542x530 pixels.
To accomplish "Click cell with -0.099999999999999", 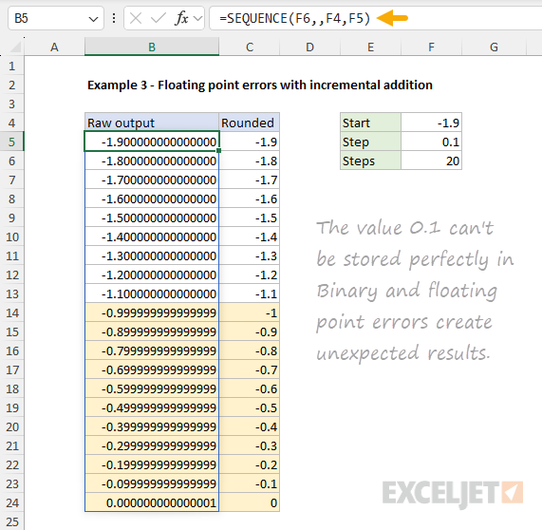I will point(152,483).
